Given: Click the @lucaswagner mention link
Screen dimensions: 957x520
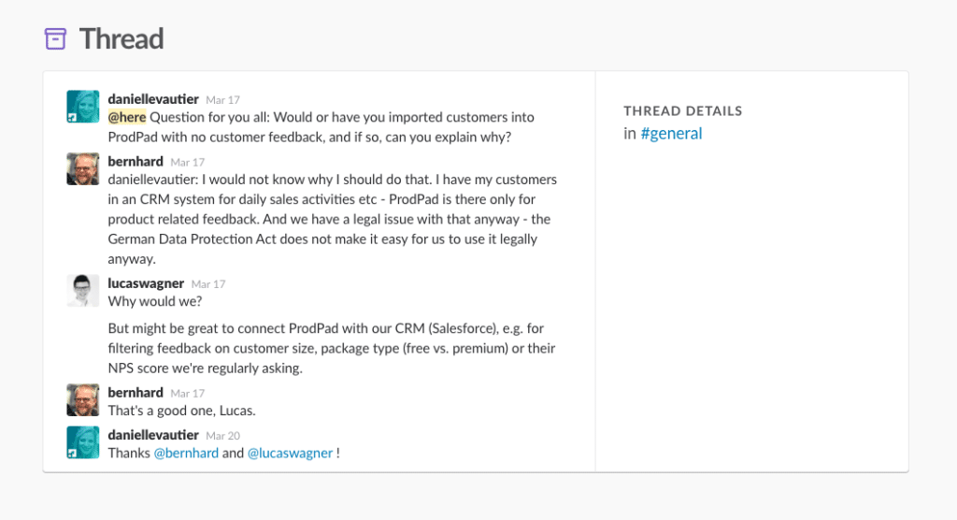Looking at the screenshot, I should pos(290,454).
